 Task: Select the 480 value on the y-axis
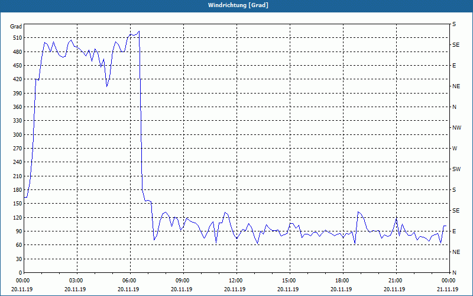17,52
